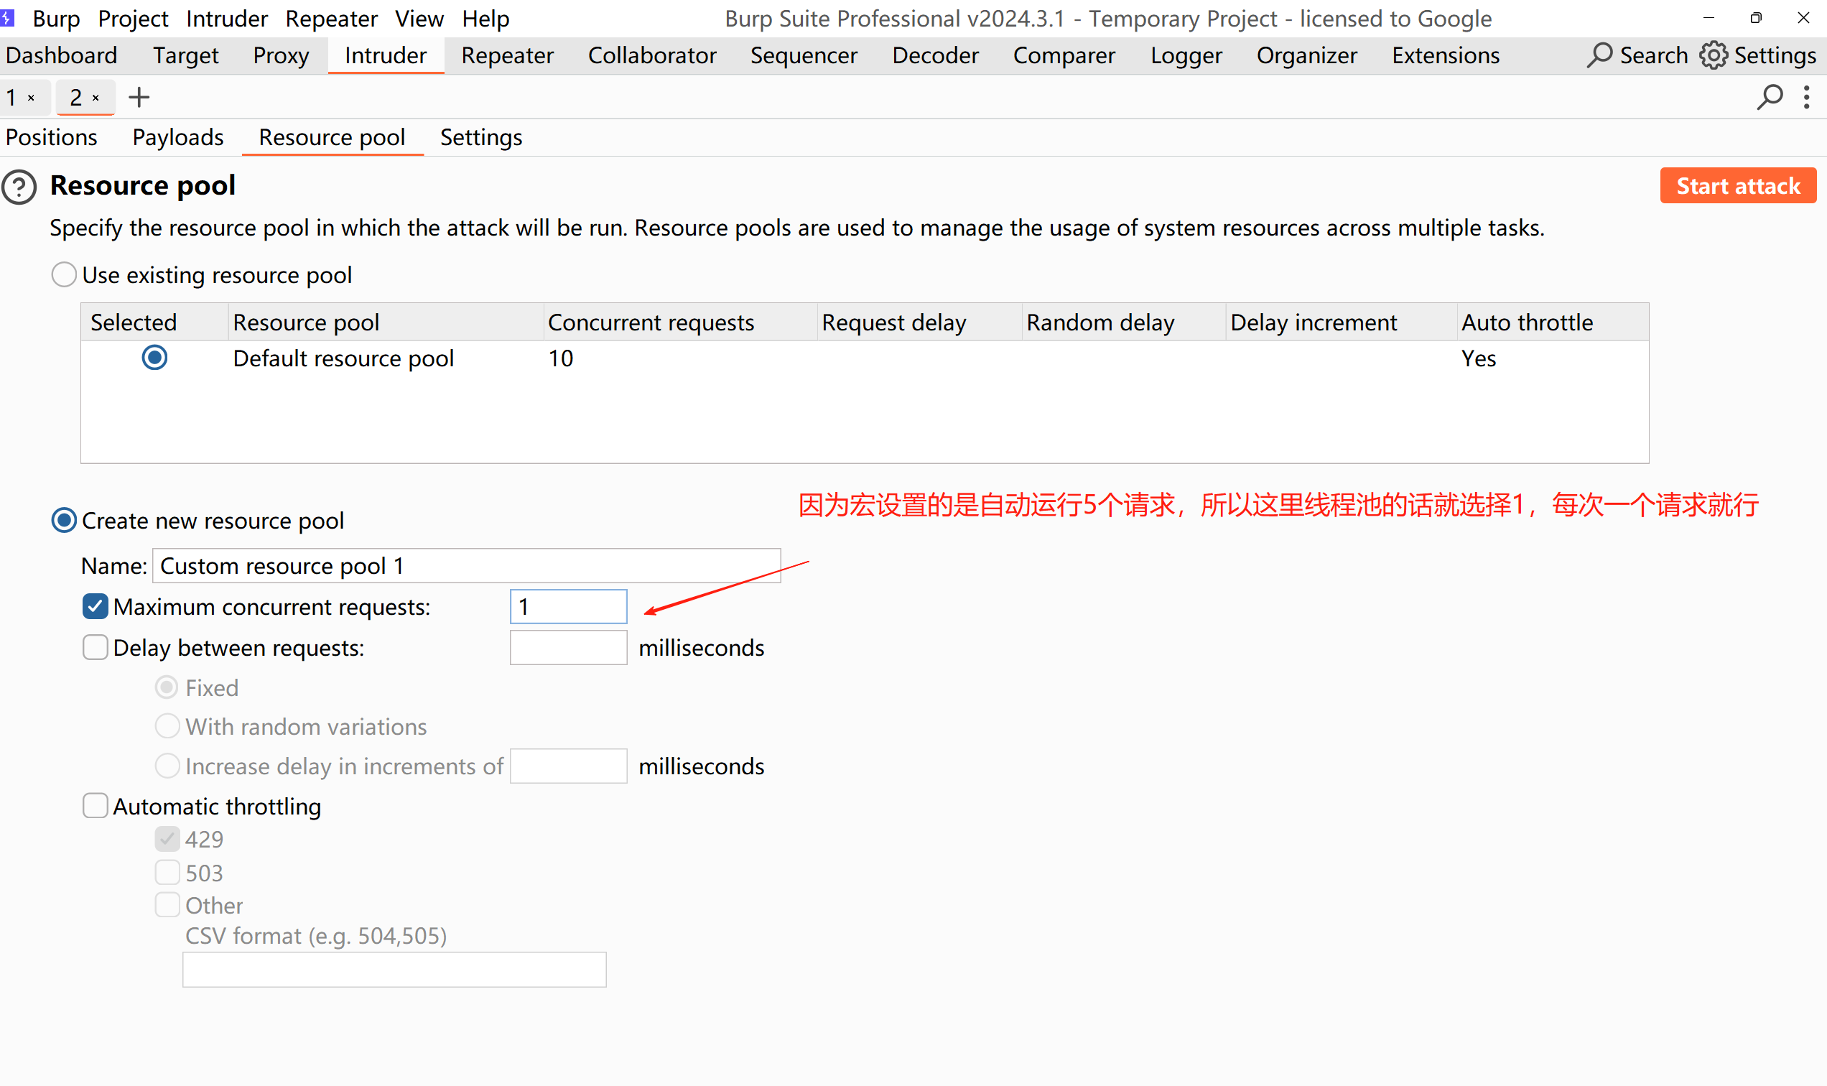Close Intruder attack tab 2
The width and height of the screenshot is (1827, 1086).
tap(96, 98)
